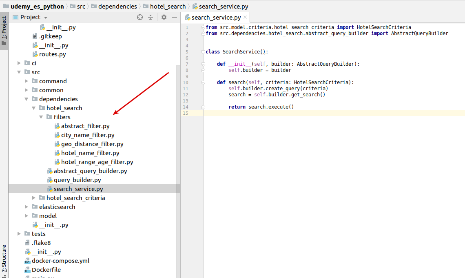Click the search_service.py editor tab
This screenshot has height=278, width=465.
click(214, 18)
